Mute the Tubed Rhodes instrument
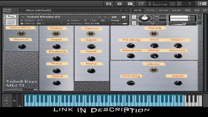The height and width of the screenshot is (117, 208). 134,23
